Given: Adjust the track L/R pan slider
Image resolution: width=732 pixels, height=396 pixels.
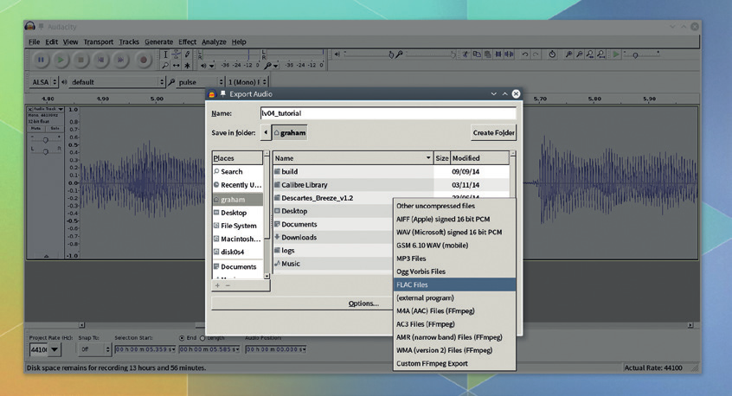Looking at the screenshot, I should [x=45, y=151].
